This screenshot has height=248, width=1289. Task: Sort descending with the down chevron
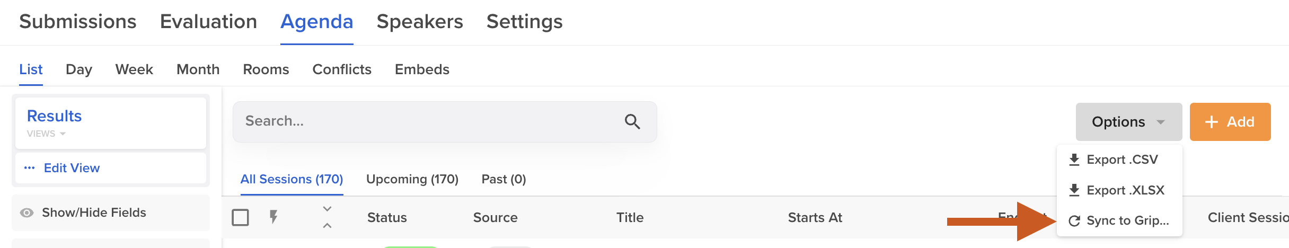point(328,209)
